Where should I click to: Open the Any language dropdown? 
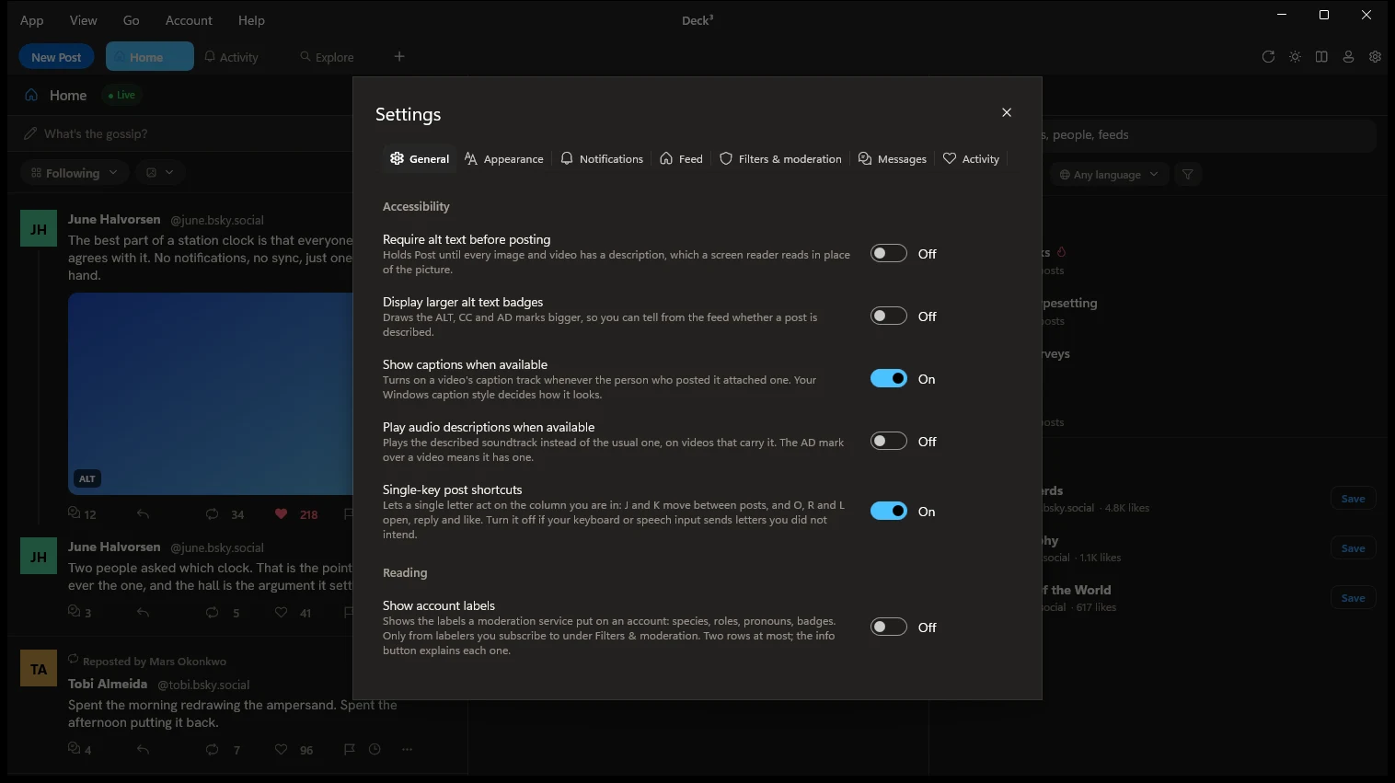click(1109, 174)
